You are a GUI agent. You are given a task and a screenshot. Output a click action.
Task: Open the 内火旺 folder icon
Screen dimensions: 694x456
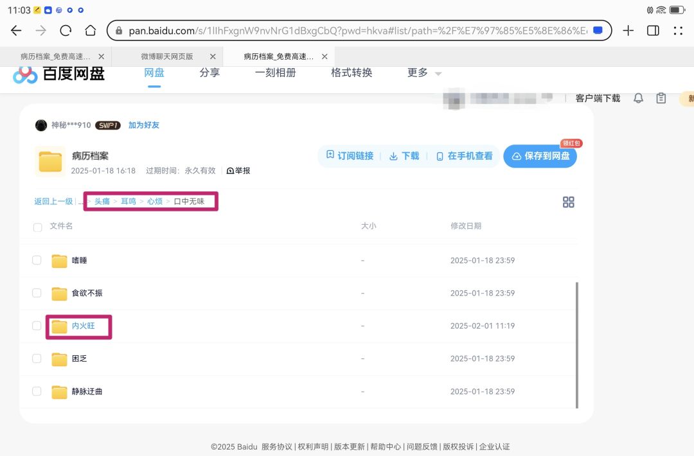pyautogui.click(x=59, y=326)
